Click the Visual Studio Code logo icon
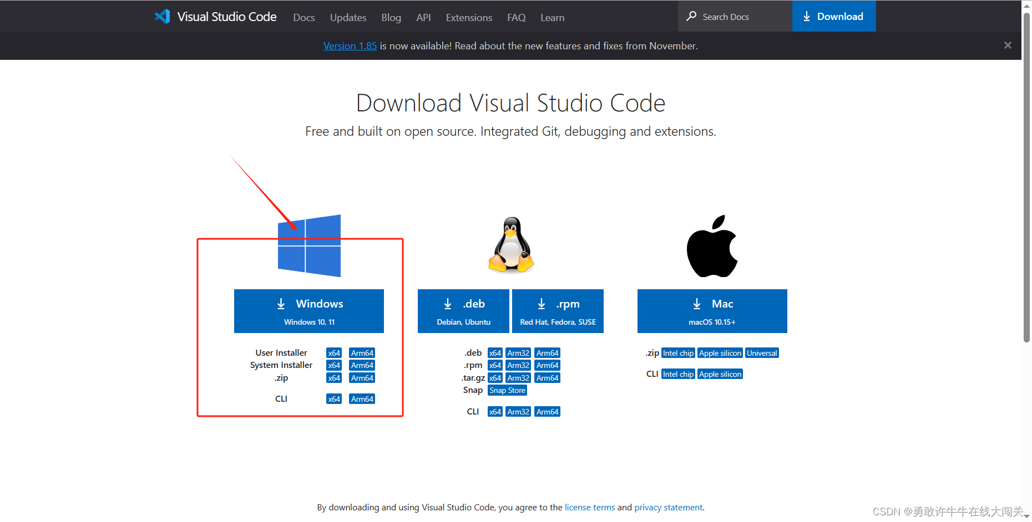The image size is (1032, 522). [162, 17]
